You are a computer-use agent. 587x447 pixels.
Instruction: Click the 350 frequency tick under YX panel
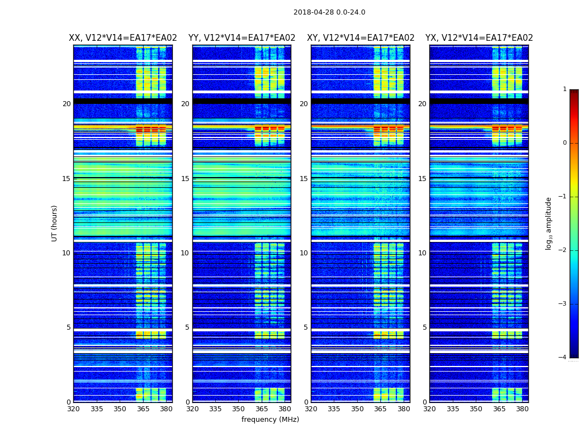pyautogui.click(x=476, y=409)
